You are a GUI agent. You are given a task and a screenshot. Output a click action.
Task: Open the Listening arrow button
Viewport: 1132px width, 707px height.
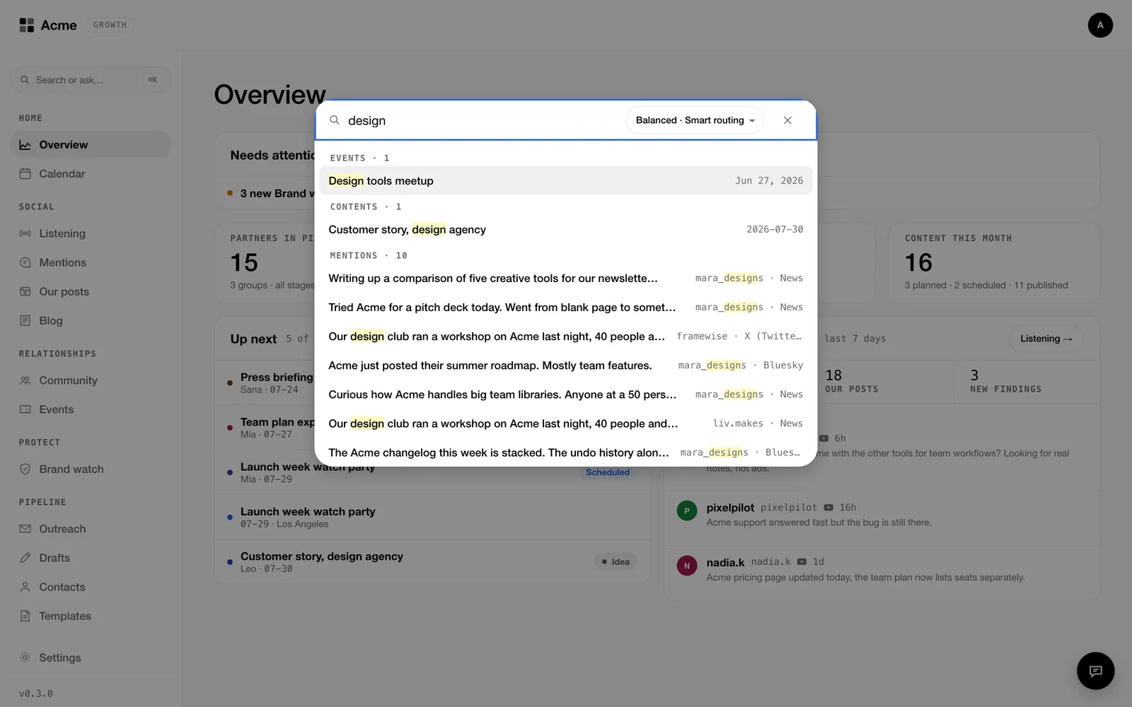point(1046,339)
